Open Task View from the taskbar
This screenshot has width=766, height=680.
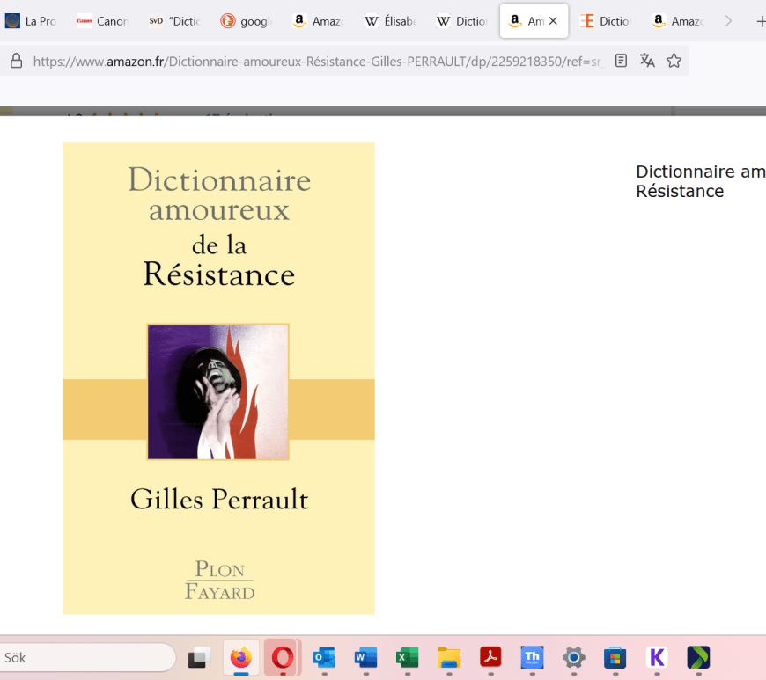199,657
